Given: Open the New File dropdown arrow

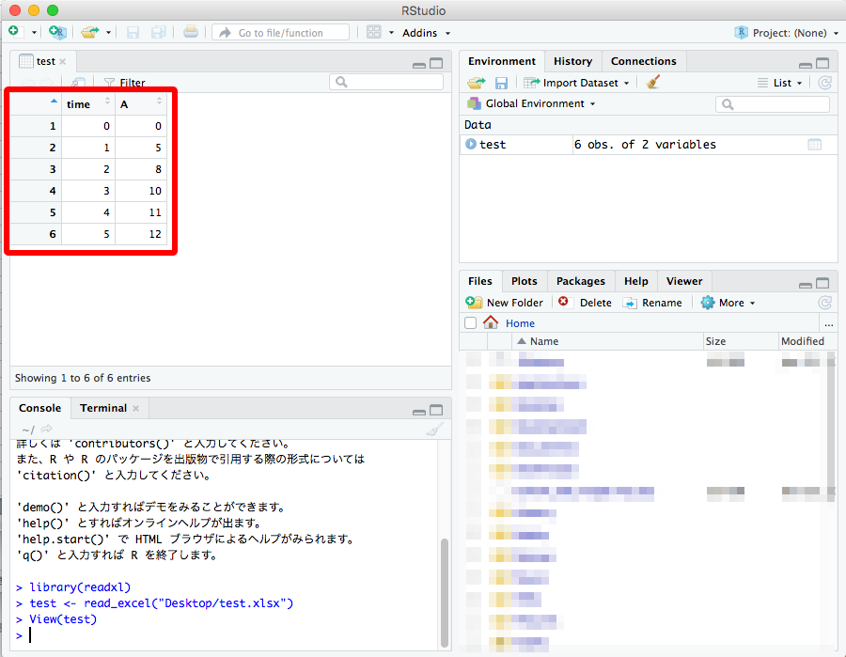Looking at the screenshot, I should tap(34, 32).
